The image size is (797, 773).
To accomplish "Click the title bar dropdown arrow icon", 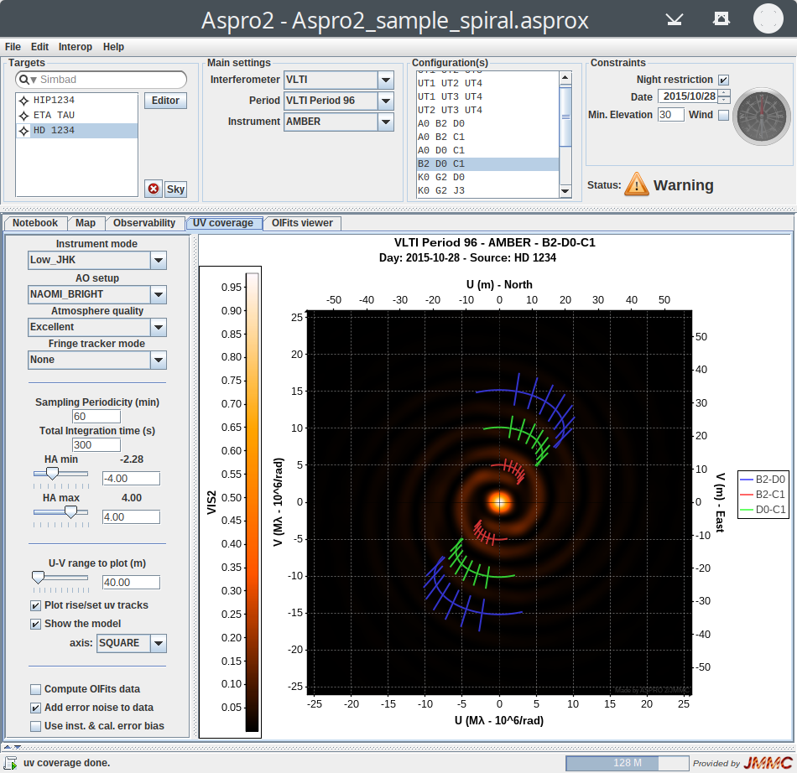I will coord(675,19).
